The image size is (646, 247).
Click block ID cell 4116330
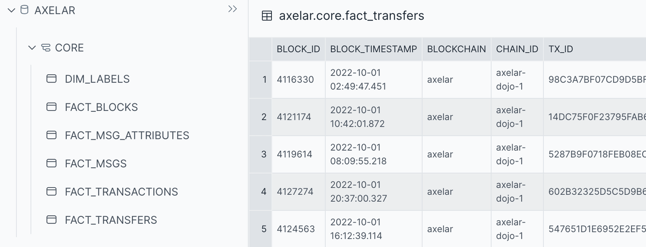tap(295, 80)
